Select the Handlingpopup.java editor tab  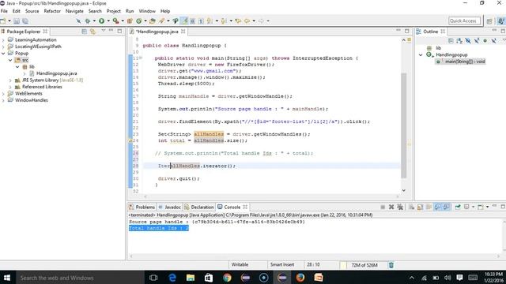pyautogui.click(x=157, y=32)
